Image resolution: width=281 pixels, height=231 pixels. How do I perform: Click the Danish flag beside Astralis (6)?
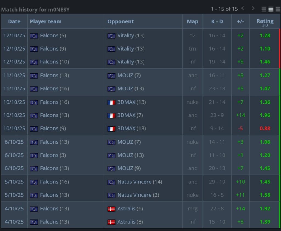[x=111, y=209]
